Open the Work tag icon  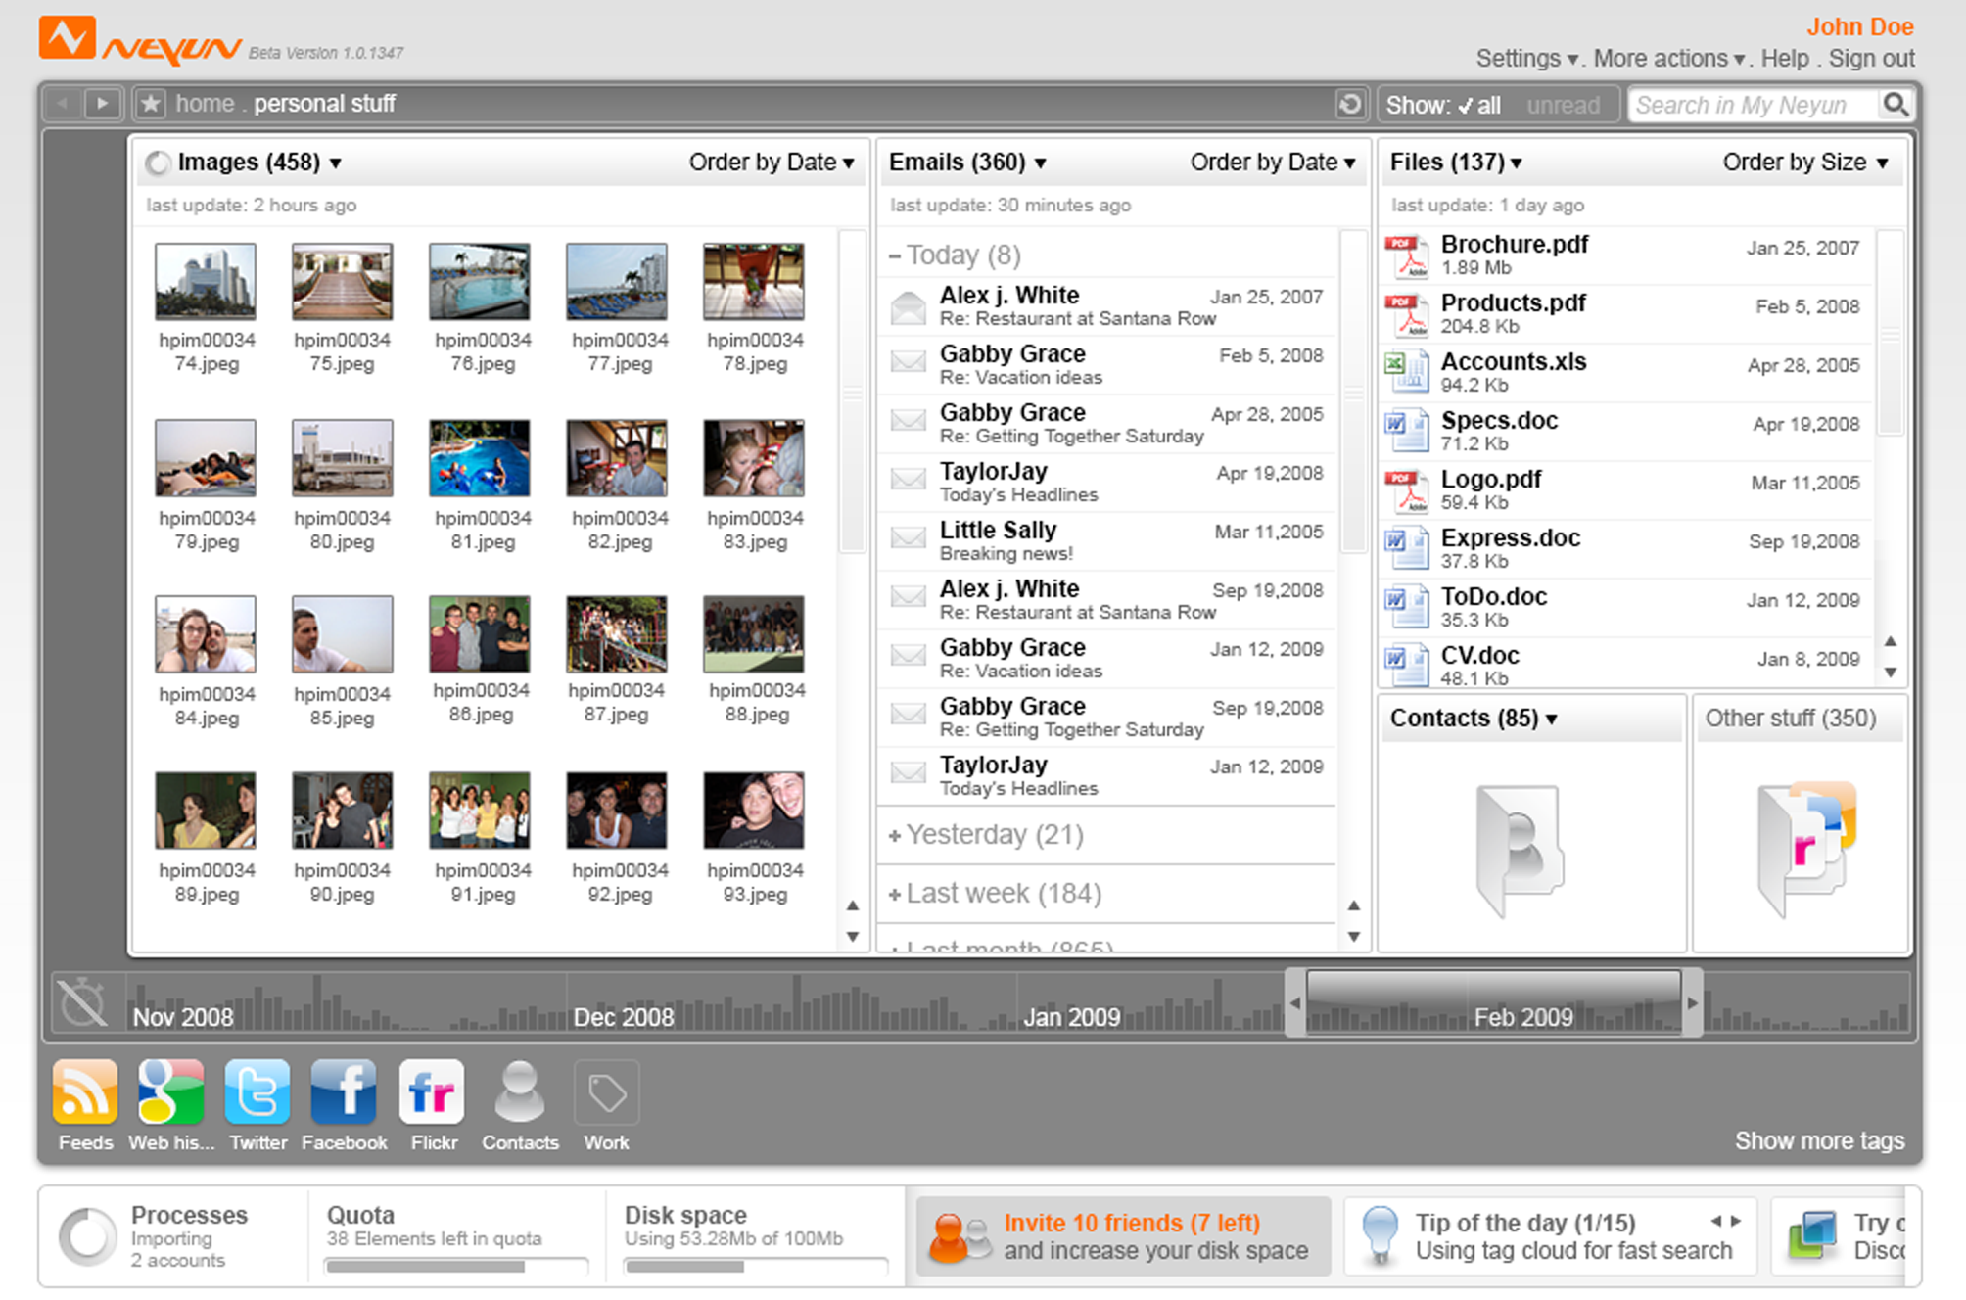[606, 1092]
